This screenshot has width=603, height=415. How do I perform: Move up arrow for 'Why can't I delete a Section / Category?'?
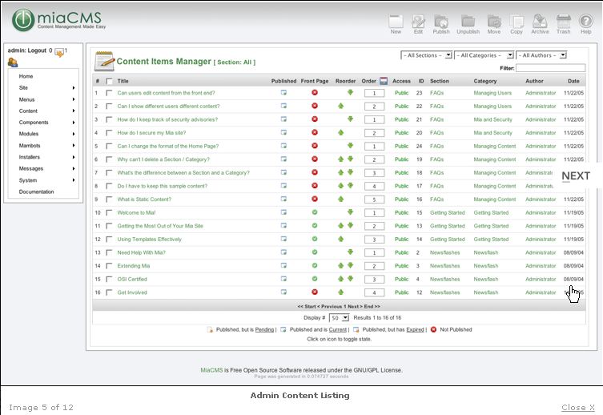(340, 159)
